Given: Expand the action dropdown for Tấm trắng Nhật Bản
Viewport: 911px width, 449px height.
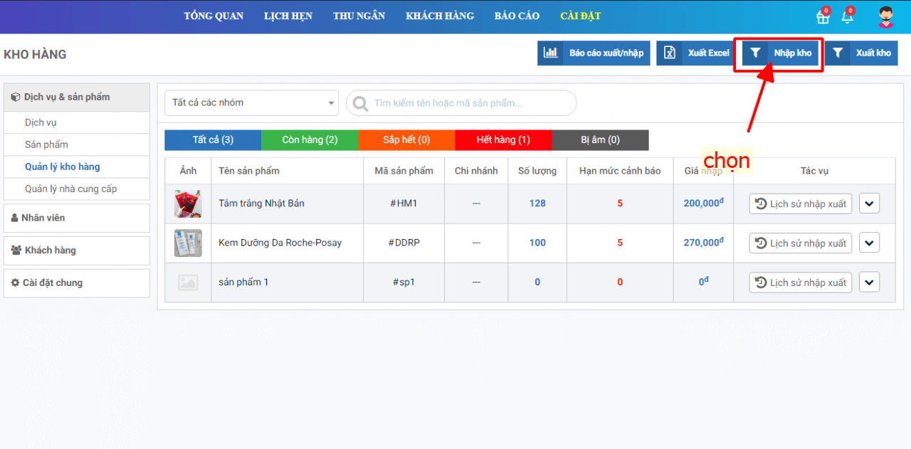Looking at the screenshot, I should click(869, 204).
